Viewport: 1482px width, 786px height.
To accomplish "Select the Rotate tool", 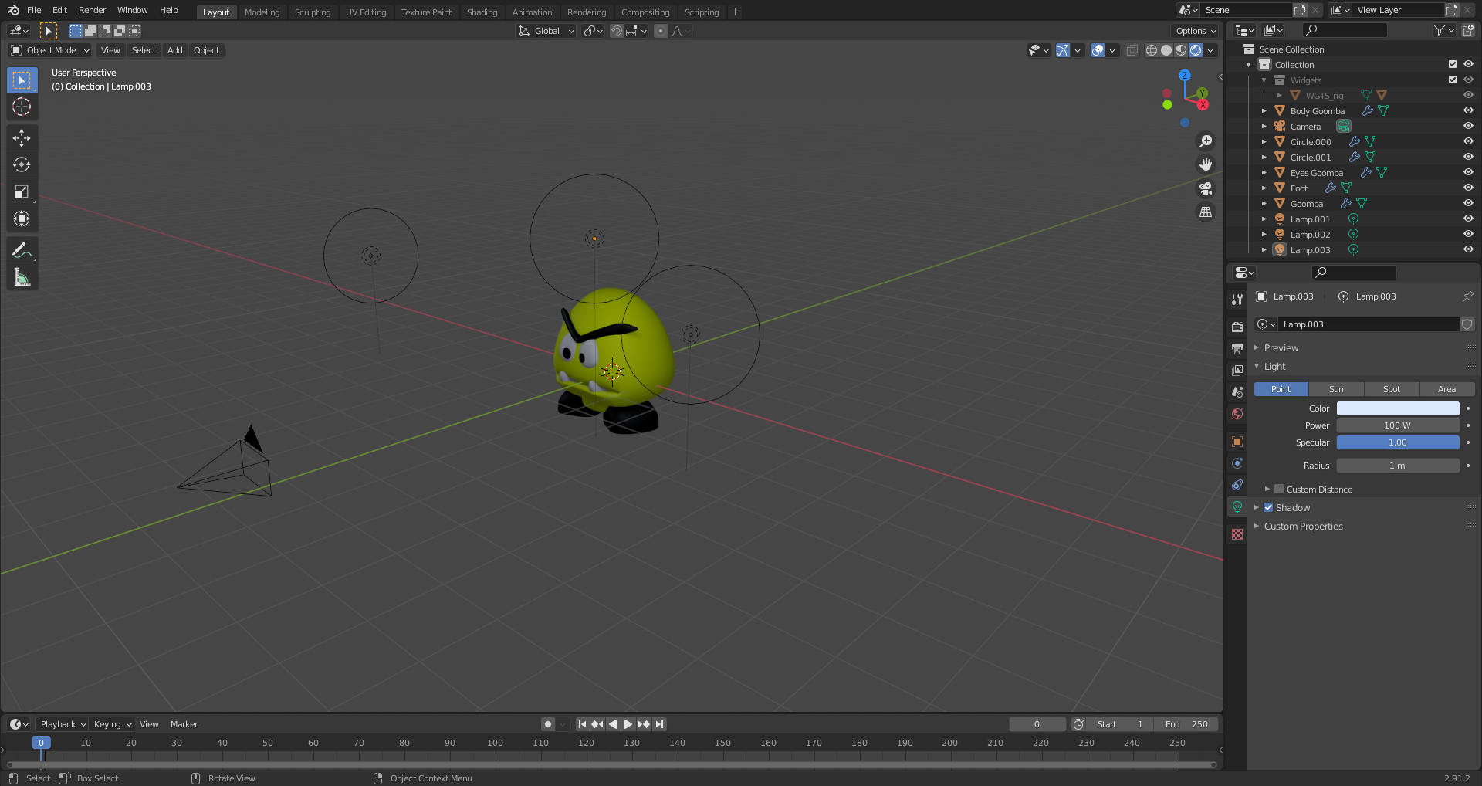I will coord(22,164).
